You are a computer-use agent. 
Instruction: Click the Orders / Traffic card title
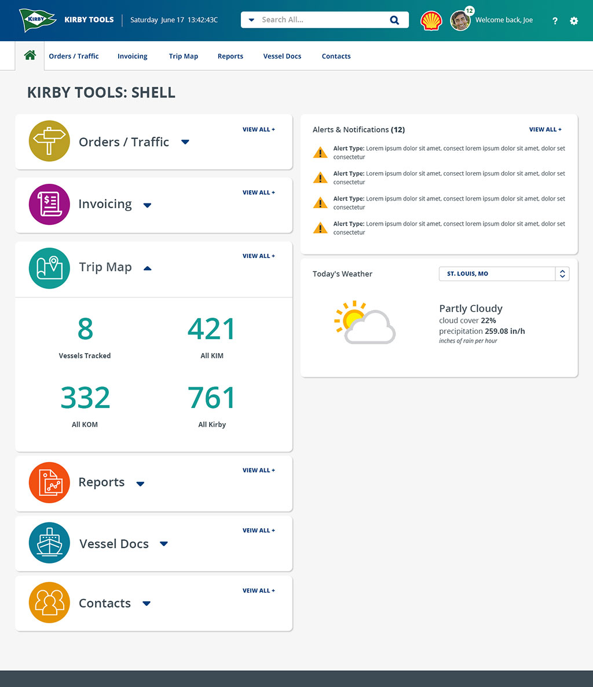[x=124, y=142]
